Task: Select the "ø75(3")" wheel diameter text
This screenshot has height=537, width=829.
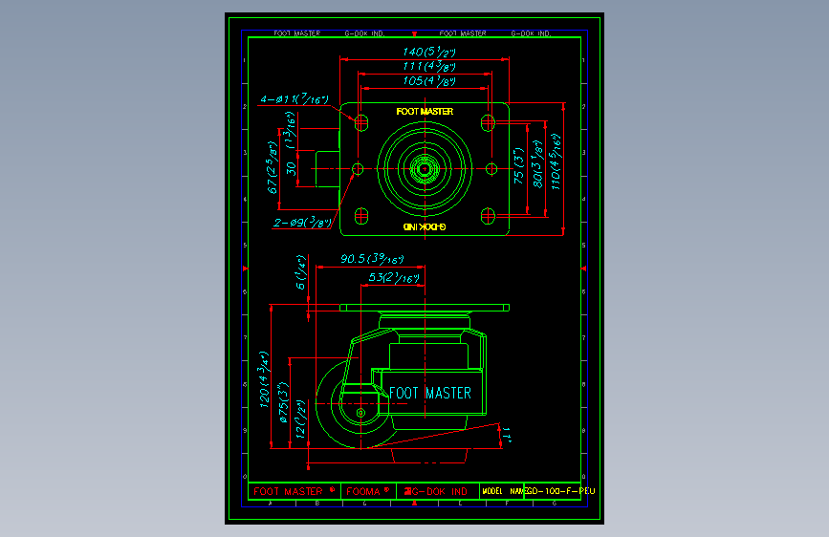Action: [284, 403]
